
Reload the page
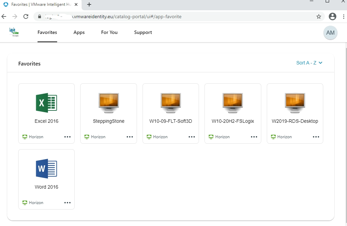(26, 16)
